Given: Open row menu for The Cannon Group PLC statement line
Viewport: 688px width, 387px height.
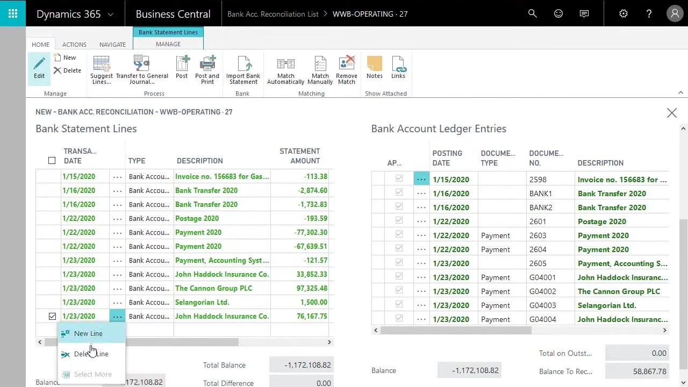Looking at the screenshot, I should pos(117,288).
